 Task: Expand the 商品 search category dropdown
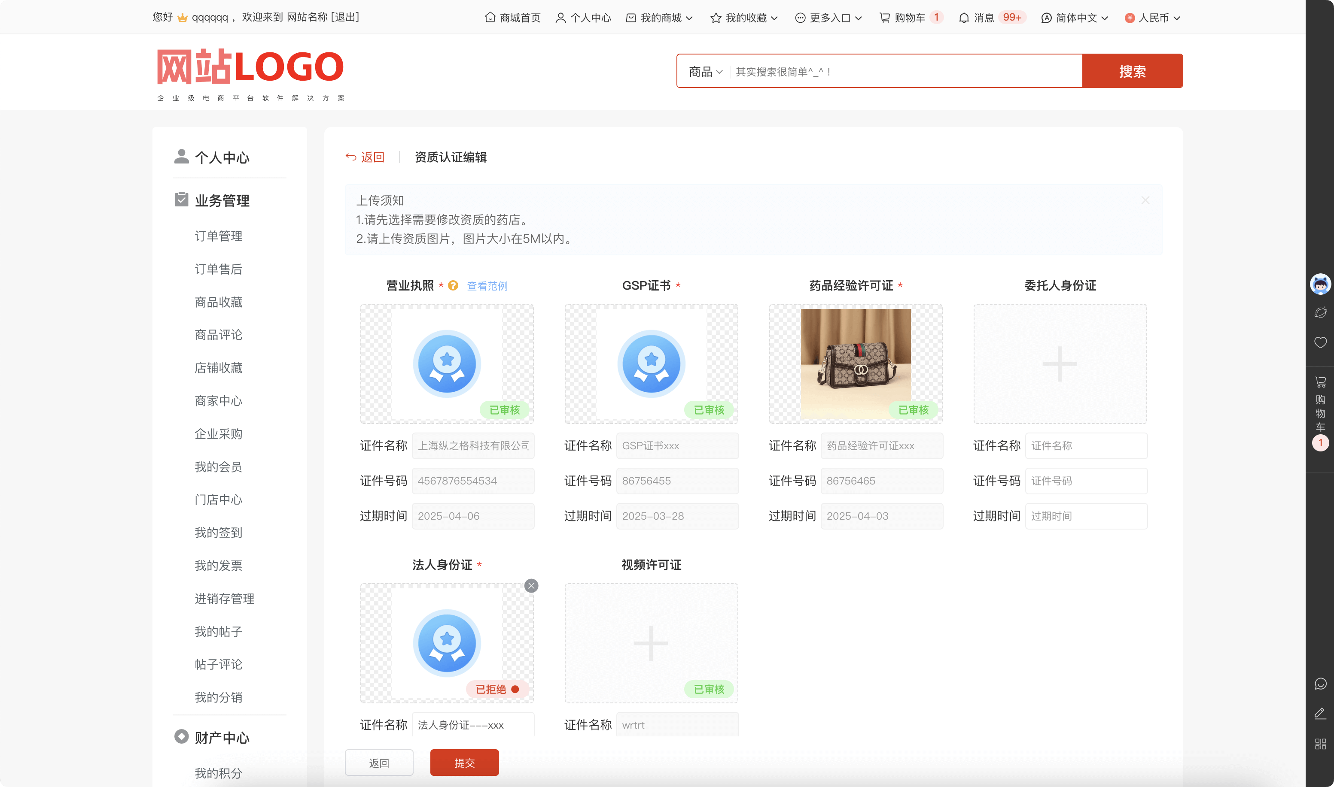705,72
